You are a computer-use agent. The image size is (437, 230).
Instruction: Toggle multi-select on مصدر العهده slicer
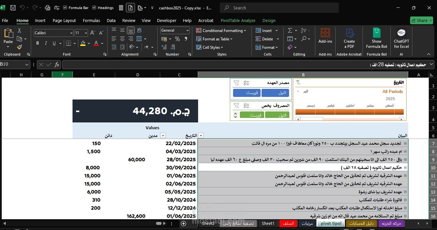point(246,83)
